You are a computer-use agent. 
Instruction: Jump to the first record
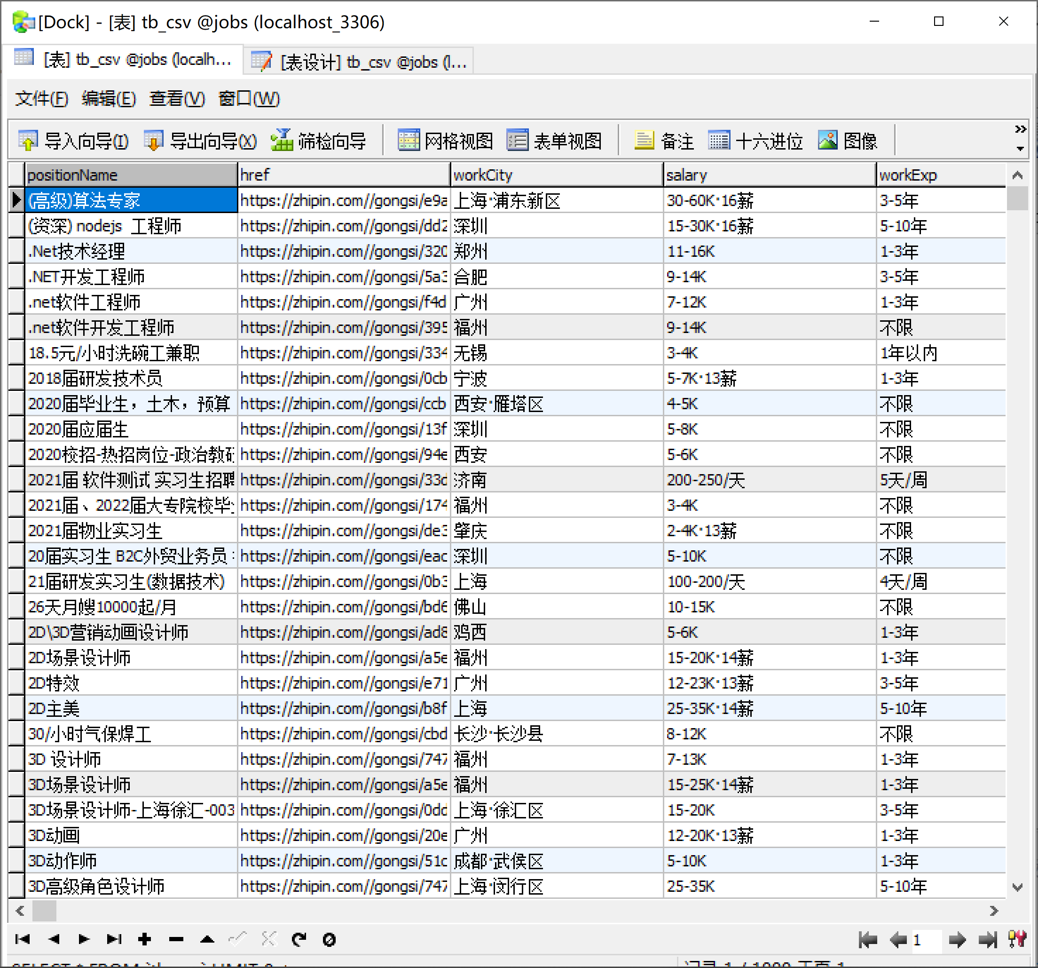click(x=23, y=939)
